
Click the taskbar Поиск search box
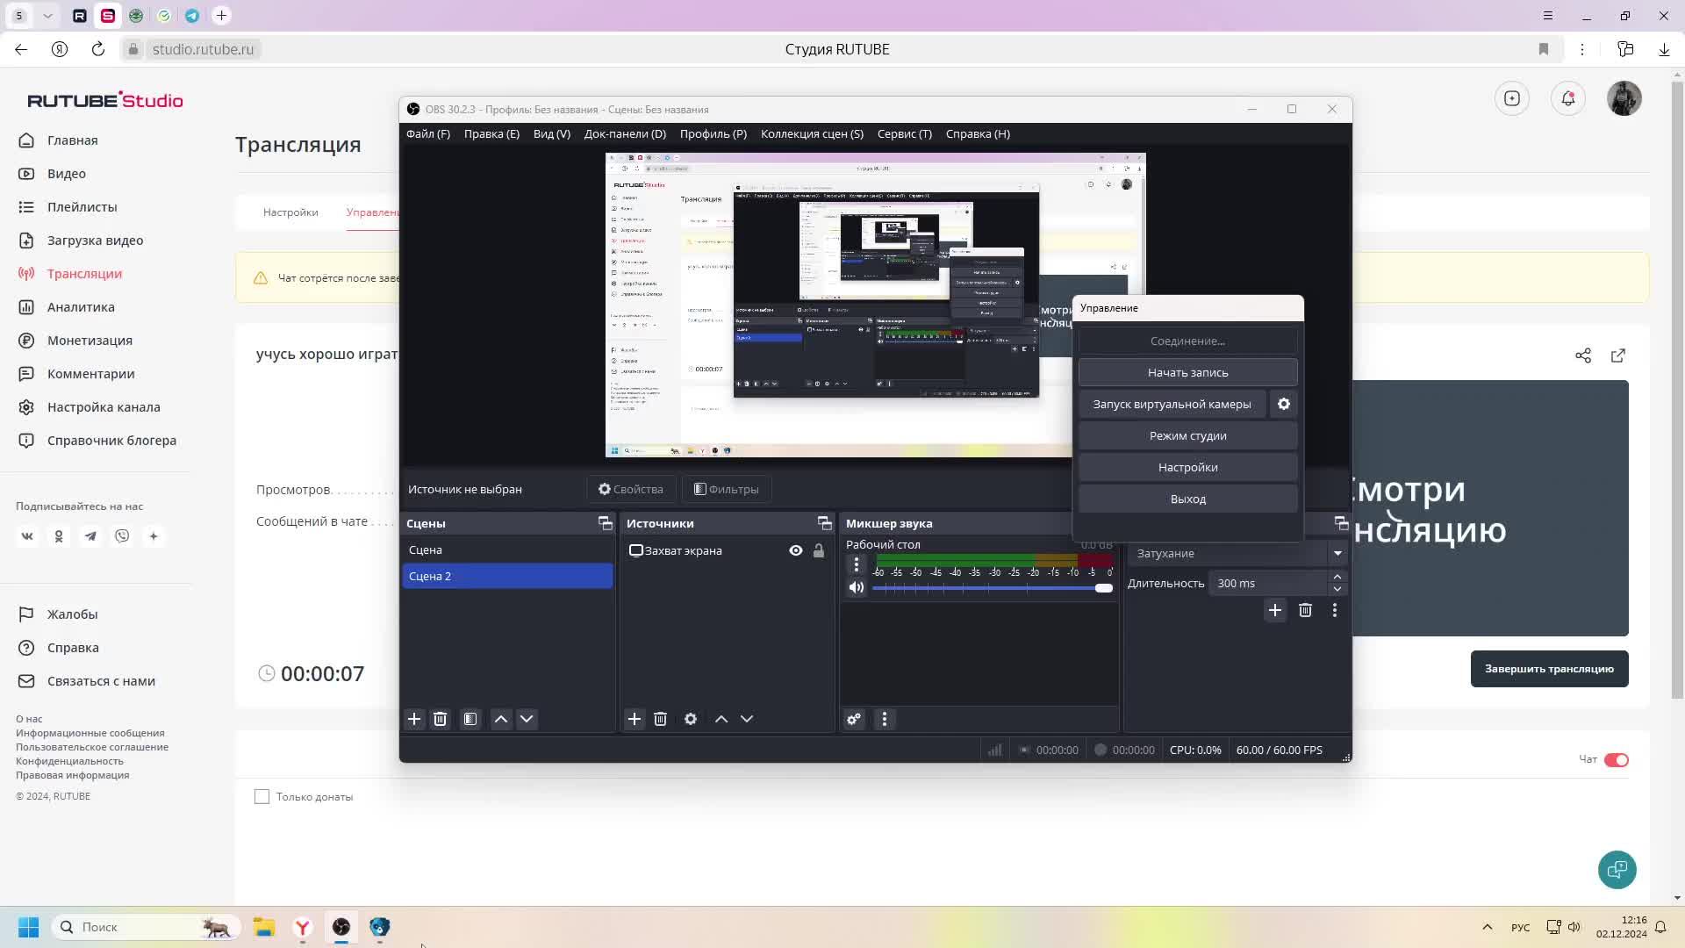[x=146, y=927]
